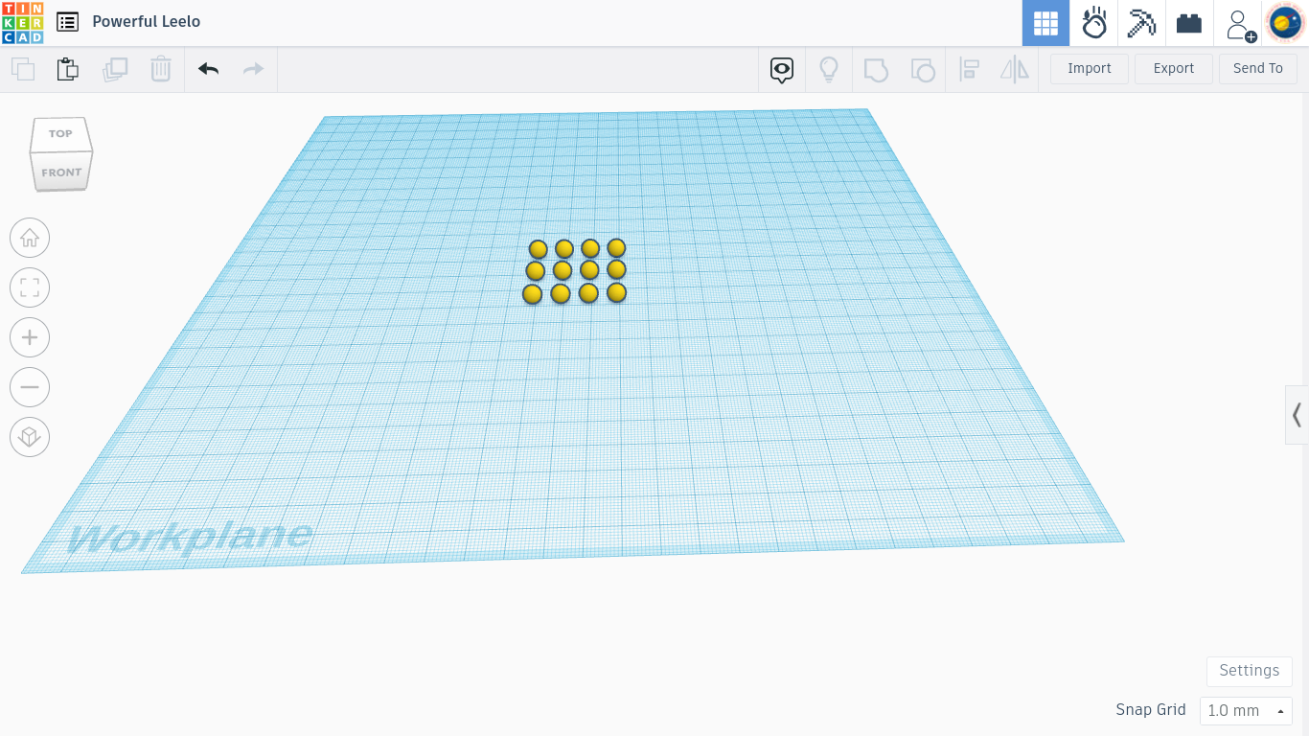
Task: Click the invite people icon
Action: (x=1239, y=24)
